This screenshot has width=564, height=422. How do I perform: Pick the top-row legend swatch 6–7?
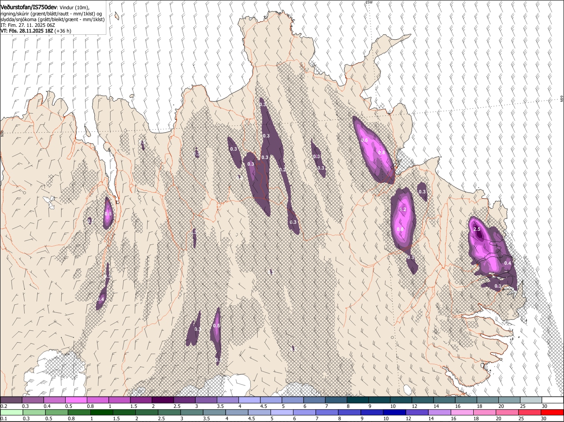(x=314, y=400)
